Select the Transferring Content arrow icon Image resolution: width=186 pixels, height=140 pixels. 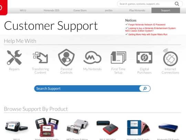pyautogui.click(x=40, y=57)
